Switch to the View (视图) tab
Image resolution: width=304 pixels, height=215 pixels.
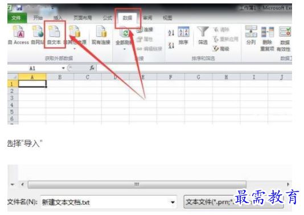click(167, 18)
